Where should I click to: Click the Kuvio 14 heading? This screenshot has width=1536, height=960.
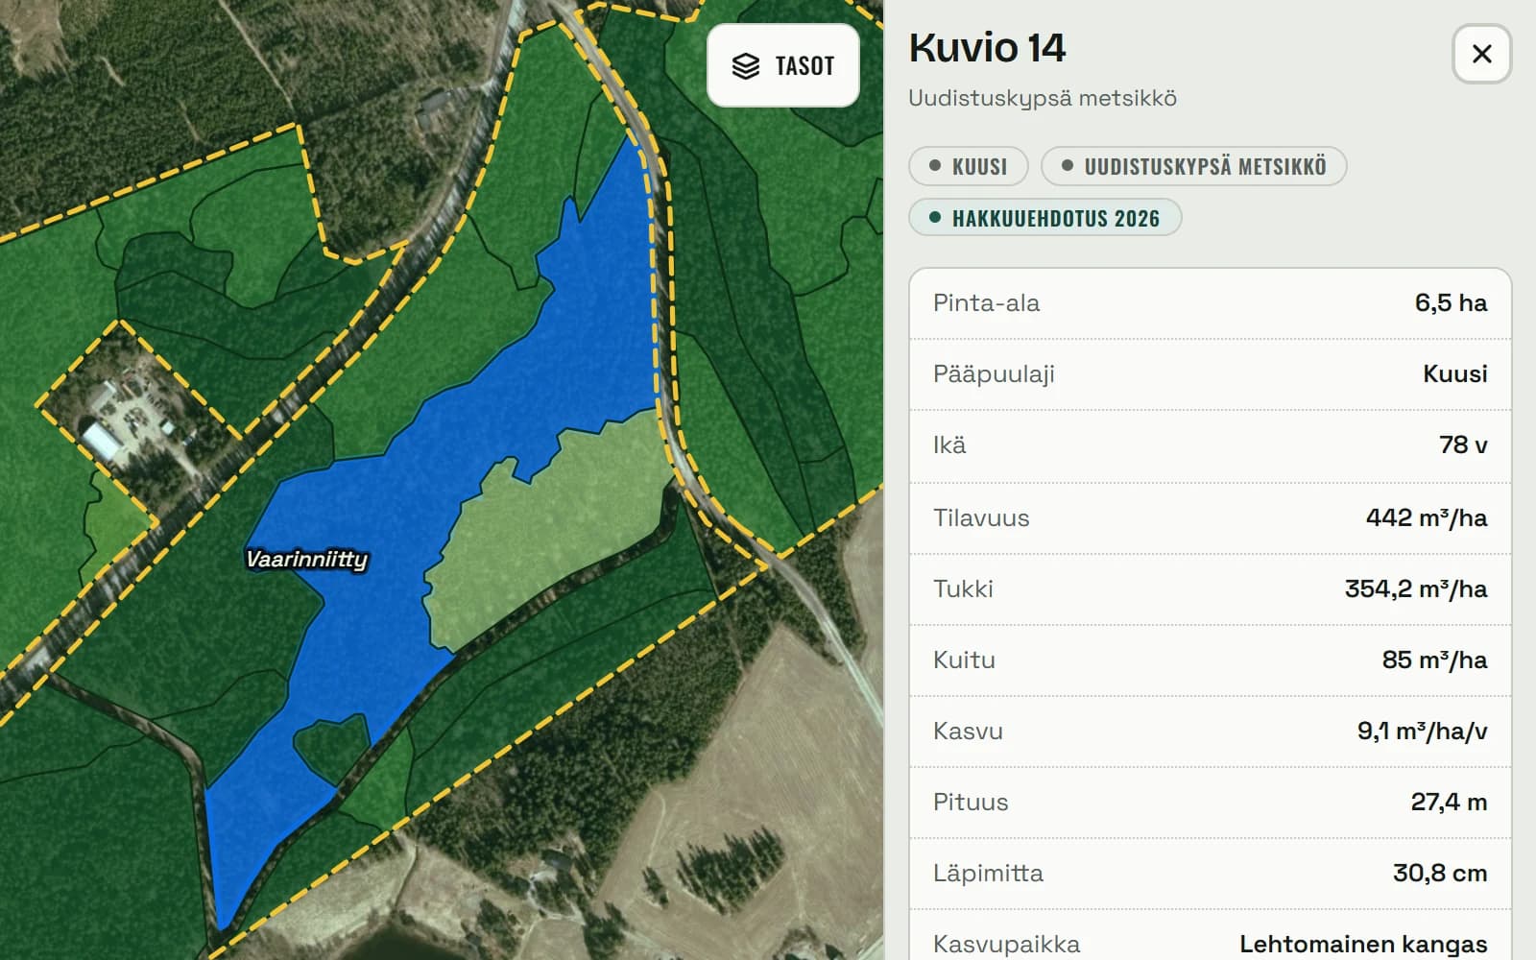(x=987, y=48)
